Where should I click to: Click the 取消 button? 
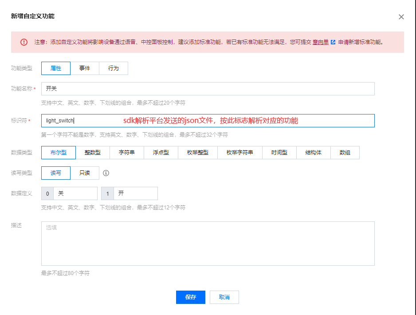click(x=224, y=297)
